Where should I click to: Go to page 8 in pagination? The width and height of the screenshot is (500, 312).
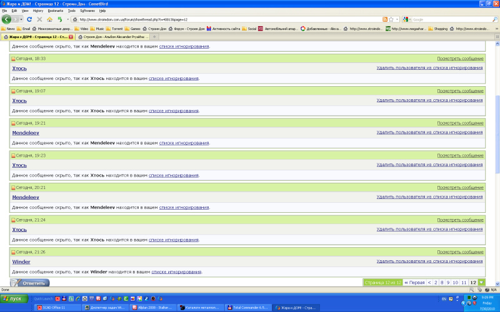pos(442,283)
